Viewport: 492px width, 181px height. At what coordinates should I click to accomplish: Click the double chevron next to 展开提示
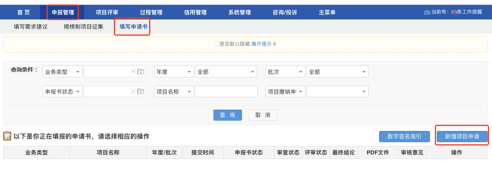pyautogui.click(x=275, y=44)
